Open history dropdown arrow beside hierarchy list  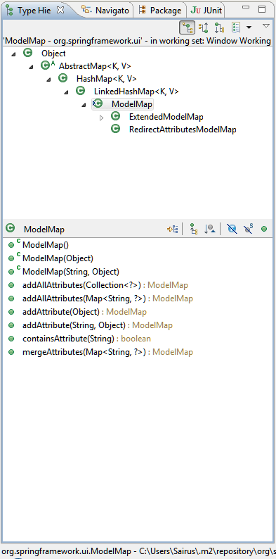point(249,27)
